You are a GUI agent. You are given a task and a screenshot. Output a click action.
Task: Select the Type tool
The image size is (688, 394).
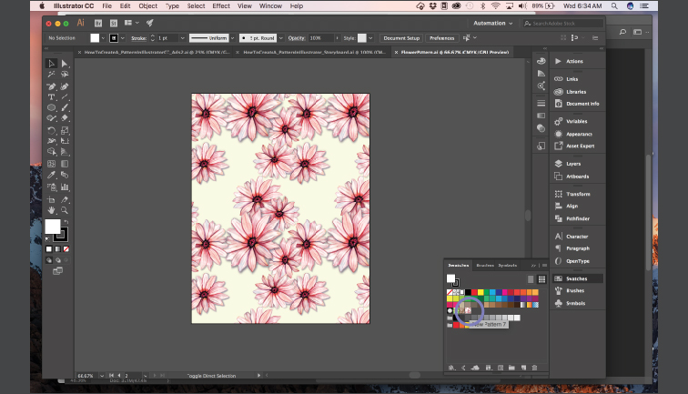coord(51,97)
